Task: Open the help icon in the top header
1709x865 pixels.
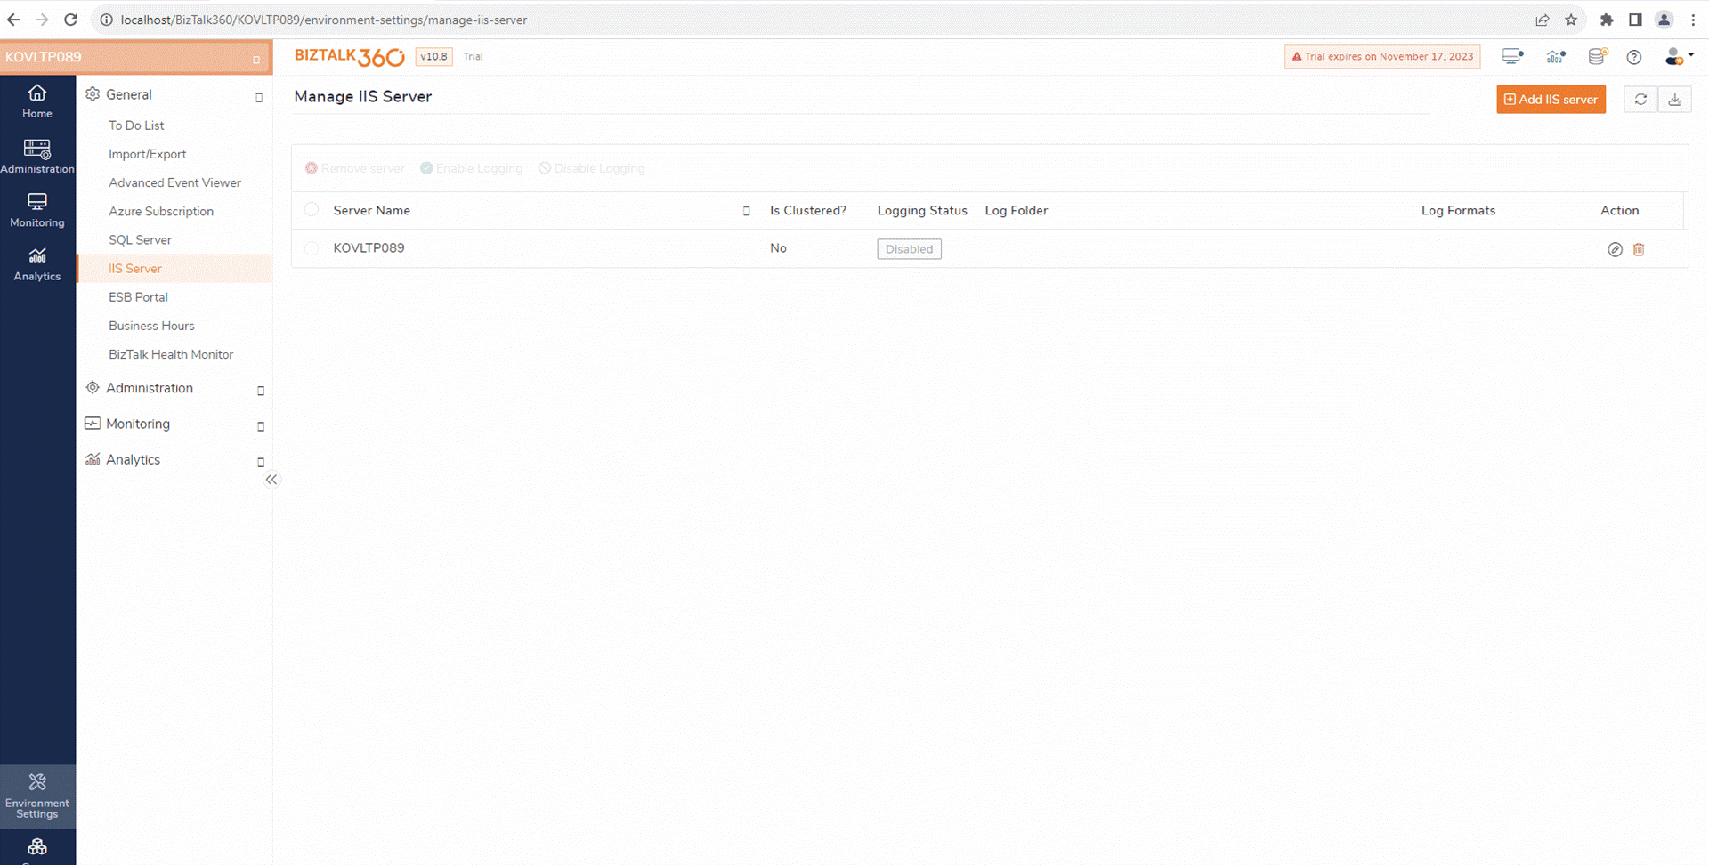Action: point(1633,57)
